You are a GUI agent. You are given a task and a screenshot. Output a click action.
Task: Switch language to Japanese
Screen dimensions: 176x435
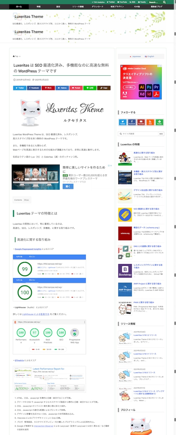point(135,56)
